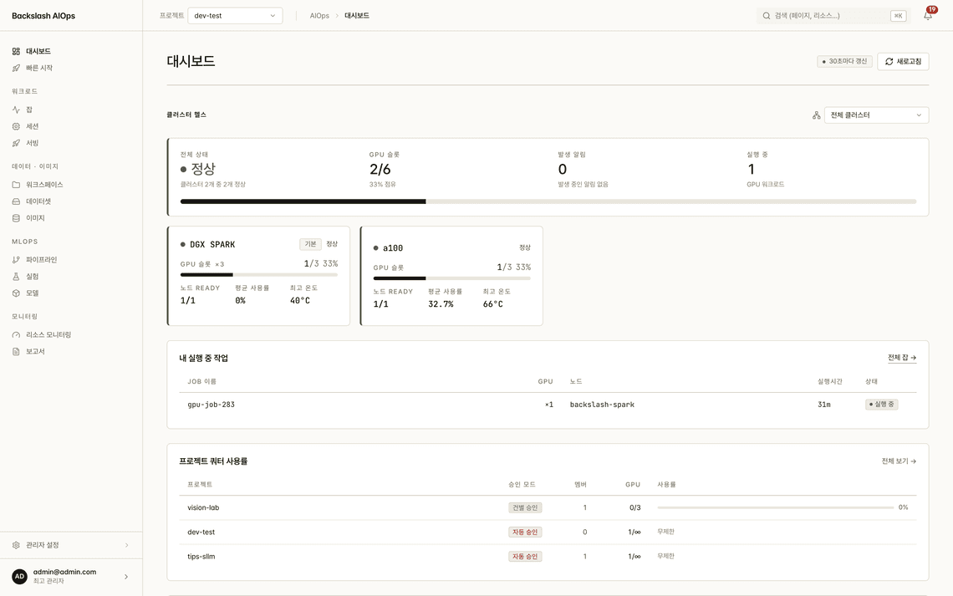Click the 새로고침 refresh button
953x596 pixels.
[903, 61]
